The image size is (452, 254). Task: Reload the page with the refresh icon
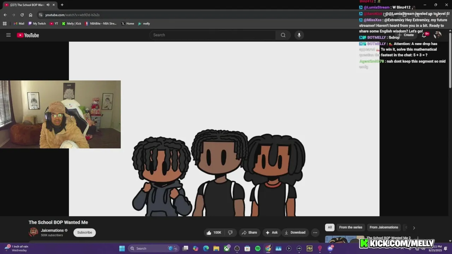pyautogui.click(x=22, y=15)
